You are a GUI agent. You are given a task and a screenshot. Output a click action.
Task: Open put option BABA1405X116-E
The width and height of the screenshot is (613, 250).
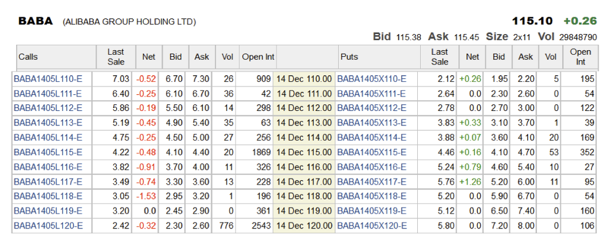pos(372,167)
